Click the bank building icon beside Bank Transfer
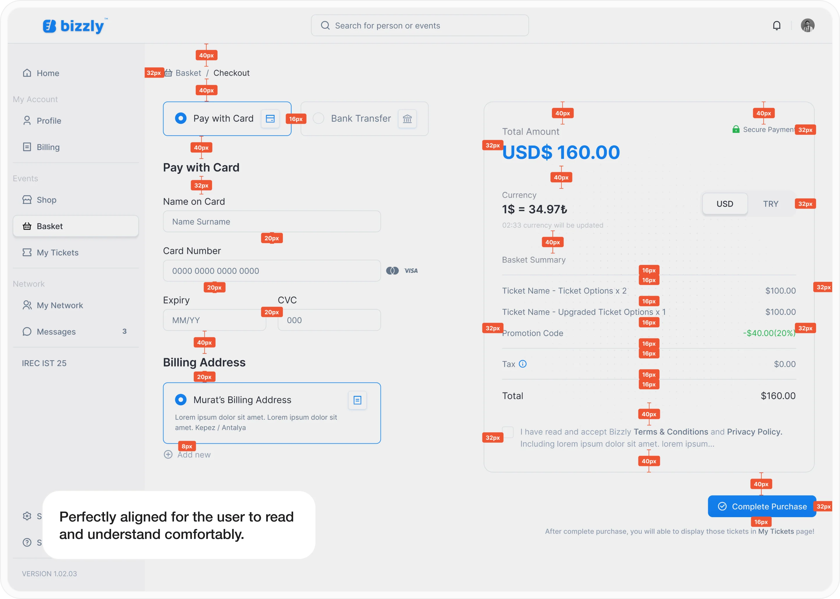Viewport: 840px width, 599px height. click(x=407, y=119)
